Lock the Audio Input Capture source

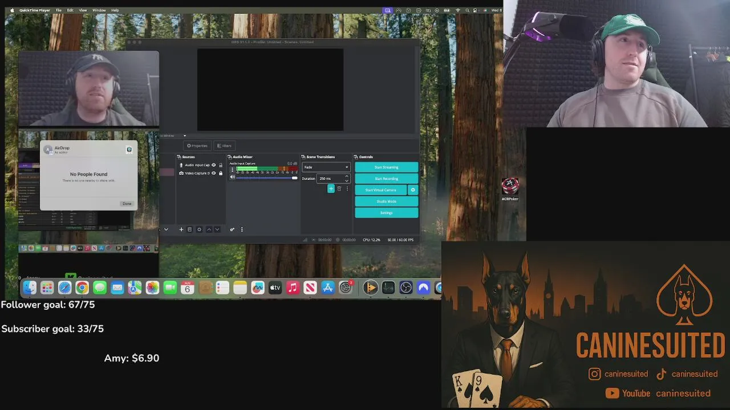click(221, 165)
